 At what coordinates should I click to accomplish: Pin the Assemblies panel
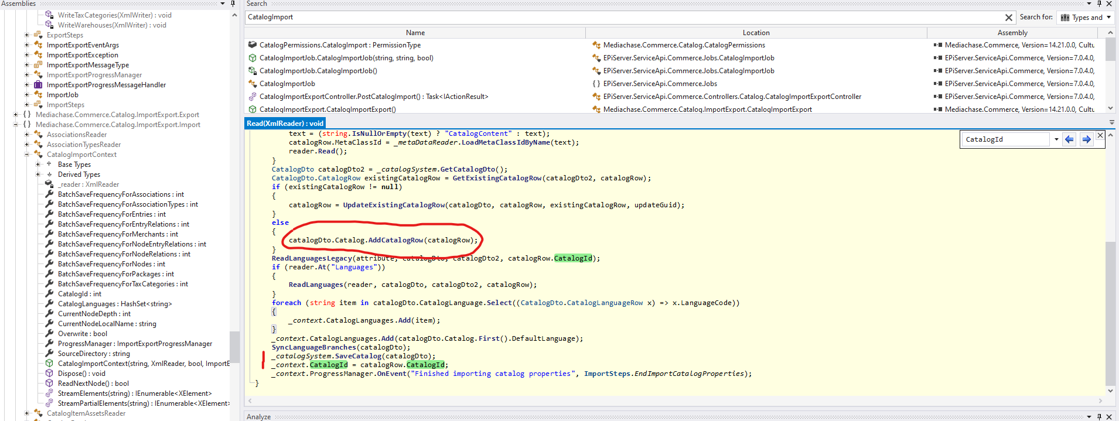click(233, 4)
